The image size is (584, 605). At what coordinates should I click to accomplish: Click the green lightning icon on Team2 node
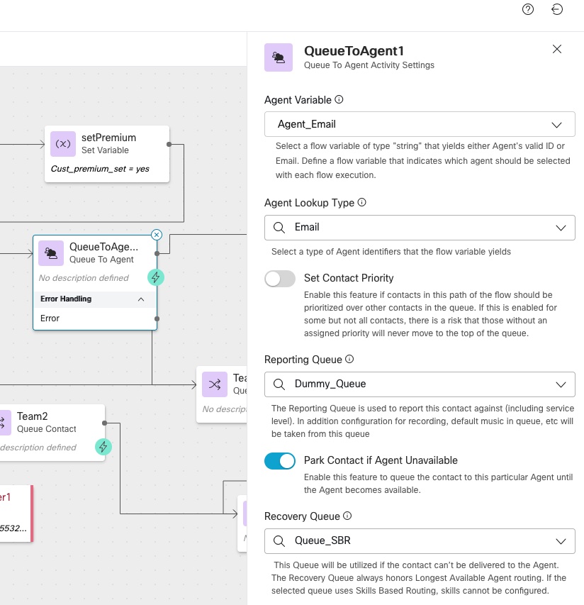(103, 447)
